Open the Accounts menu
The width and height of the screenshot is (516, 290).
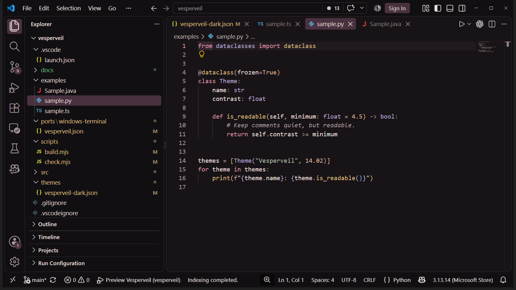click(x=15, y=242)
